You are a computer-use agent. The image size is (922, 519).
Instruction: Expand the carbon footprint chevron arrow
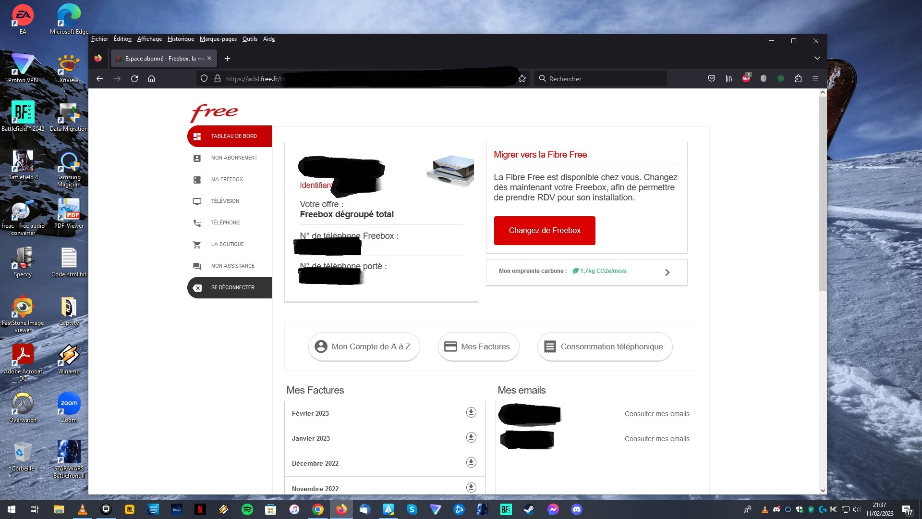[667, 272]
